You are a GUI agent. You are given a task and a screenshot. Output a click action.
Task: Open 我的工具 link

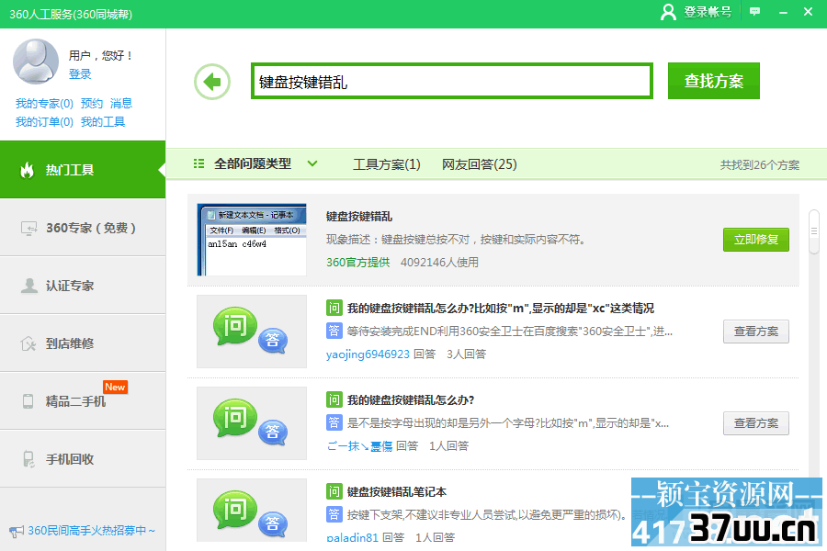pos(103,122)
